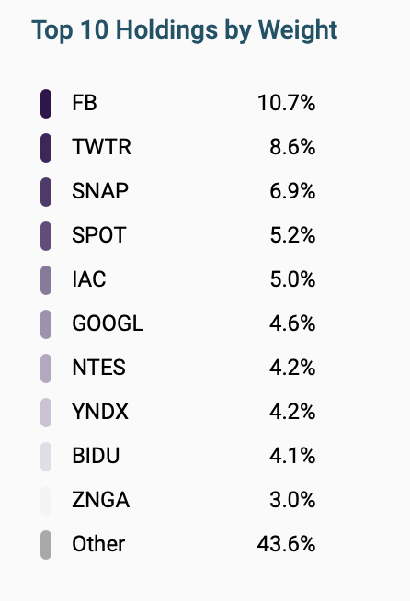
Task: Click the Top 10 Holdings by Weight heading
Action: point(185,30)
